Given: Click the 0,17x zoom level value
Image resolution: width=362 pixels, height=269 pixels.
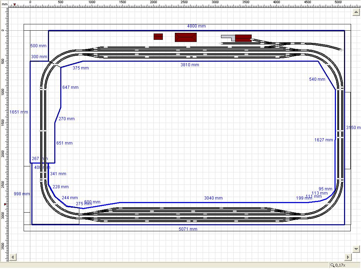Looking at the screenshot, I should (340, 265).
